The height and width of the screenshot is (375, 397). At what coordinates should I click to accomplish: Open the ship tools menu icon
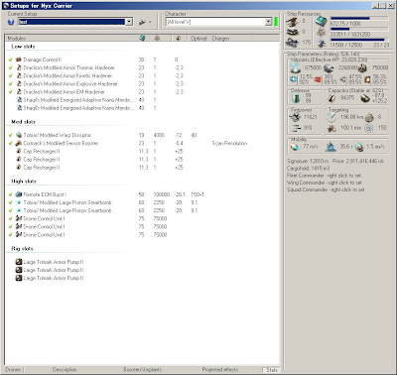pos(143,22)
